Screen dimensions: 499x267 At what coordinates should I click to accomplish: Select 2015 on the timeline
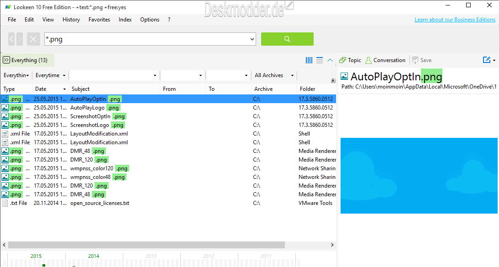[36, 256]
